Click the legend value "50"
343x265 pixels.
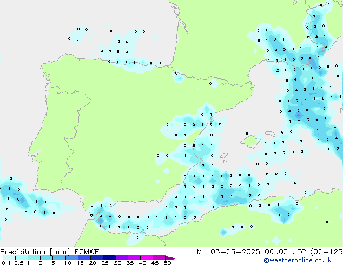click(x=167, y=263)
